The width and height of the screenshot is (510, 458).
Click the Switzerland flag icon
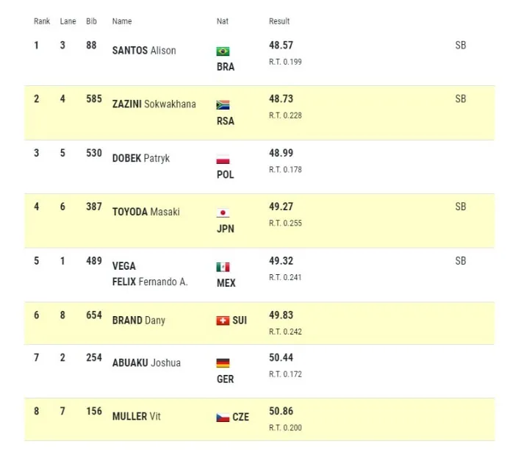(223, 321)
